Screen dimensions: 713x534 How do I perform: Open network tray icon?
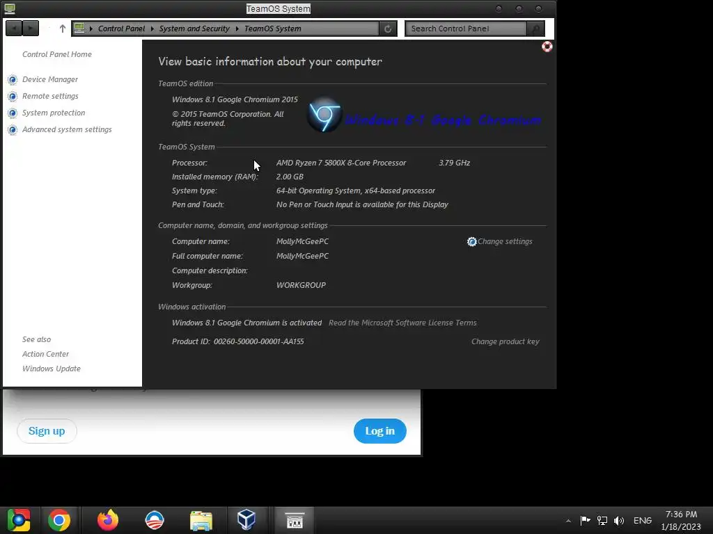(602, 520)
